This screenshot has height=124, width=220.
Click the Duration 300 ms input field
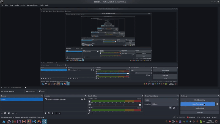pyautogui.click(x=163, y=104)
